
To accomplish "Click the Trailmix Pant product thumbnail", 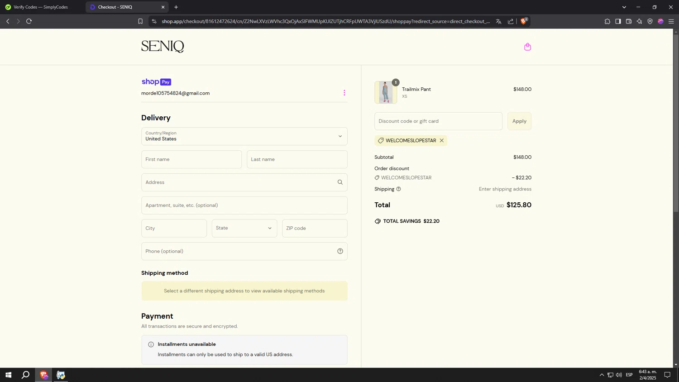I will pyautogui.click(x=386, y=92).
